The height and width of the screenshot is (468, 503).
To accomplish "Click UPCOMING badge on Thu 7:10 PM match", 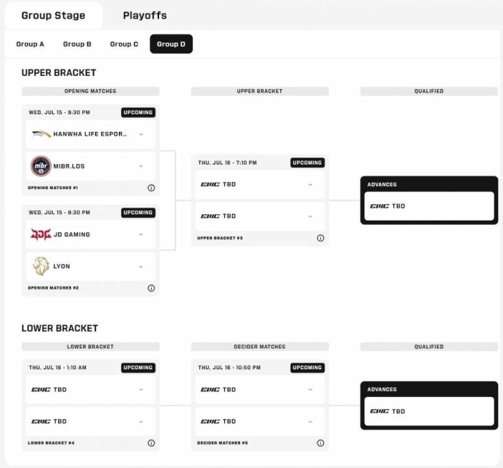I will (x=307, y=163).
